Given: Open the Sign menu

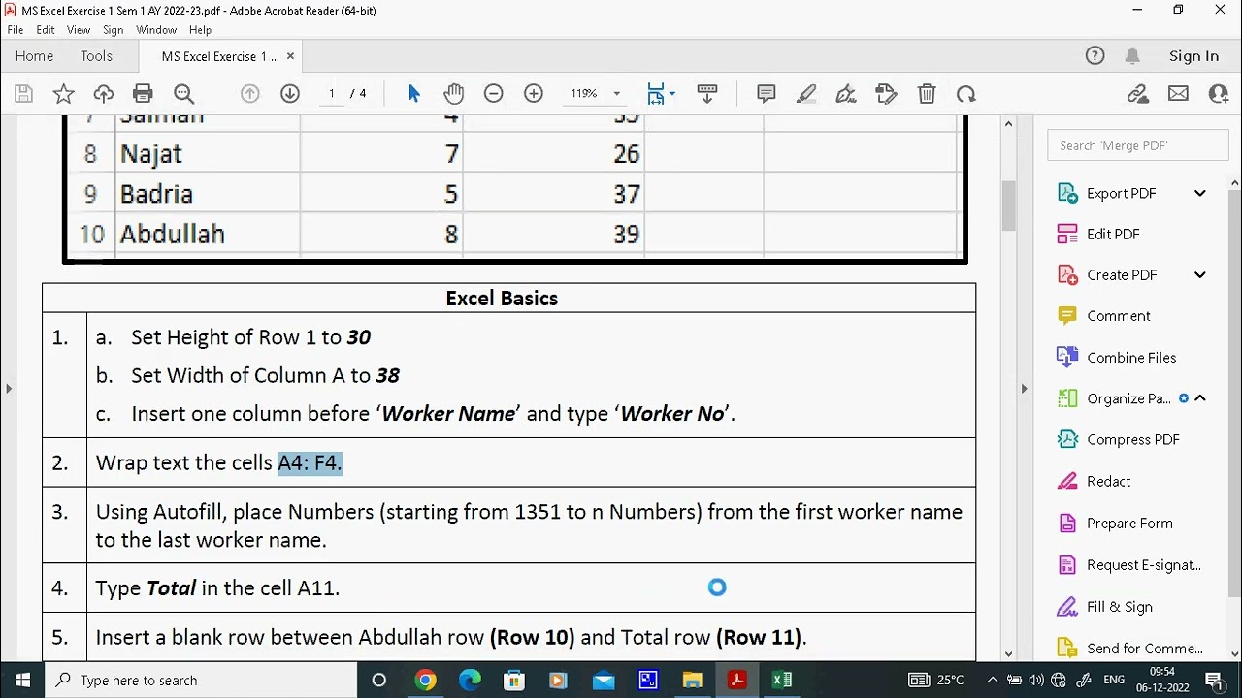Looking at the screenshot, I should click(x=114, y=30).
